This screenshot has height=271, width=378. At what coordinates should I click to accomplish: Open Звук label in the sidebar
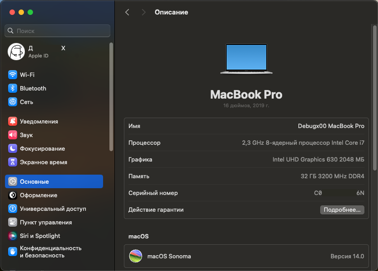click(x=26, y=135)
